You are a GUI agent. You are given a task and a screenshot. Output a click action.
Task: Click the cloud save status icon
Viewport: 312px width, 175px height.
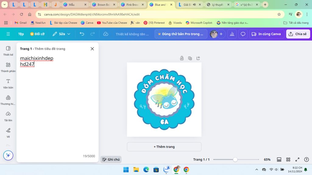pos(106,34)
